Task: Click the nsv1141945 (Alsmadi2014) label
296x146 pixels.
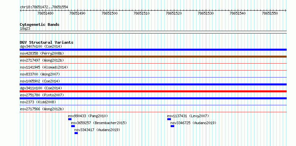Action: click(44, 67)
